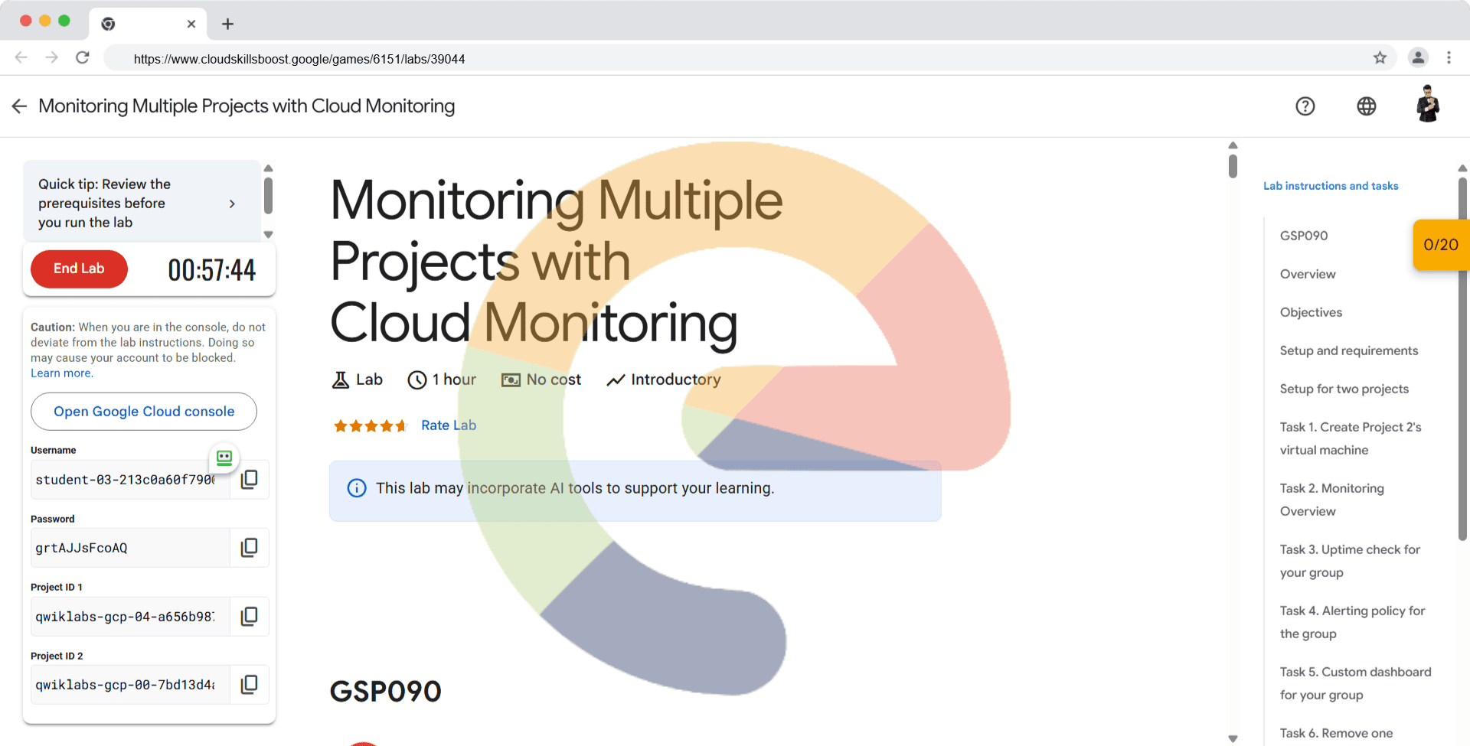
Task: Copy the Project ID 2 value
Action: click(x=250, y=685)
